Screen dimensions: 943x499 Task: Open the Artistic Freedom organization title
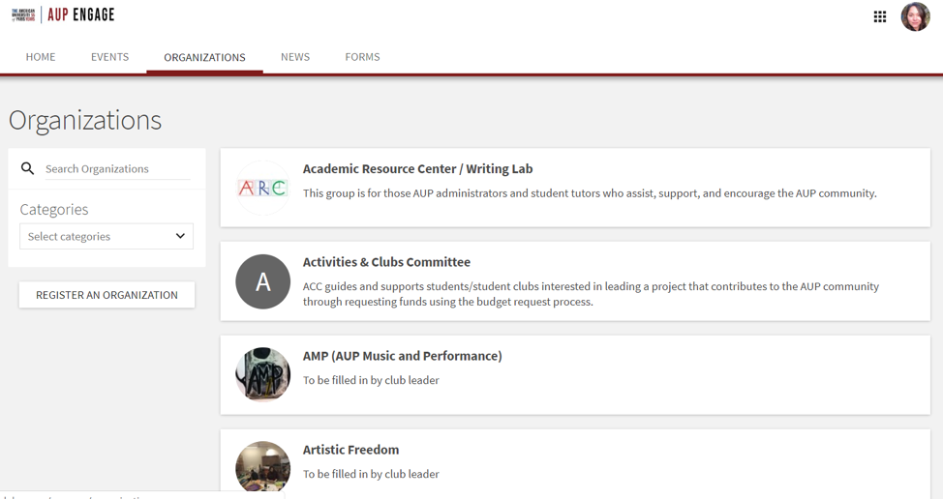point(350,450)
